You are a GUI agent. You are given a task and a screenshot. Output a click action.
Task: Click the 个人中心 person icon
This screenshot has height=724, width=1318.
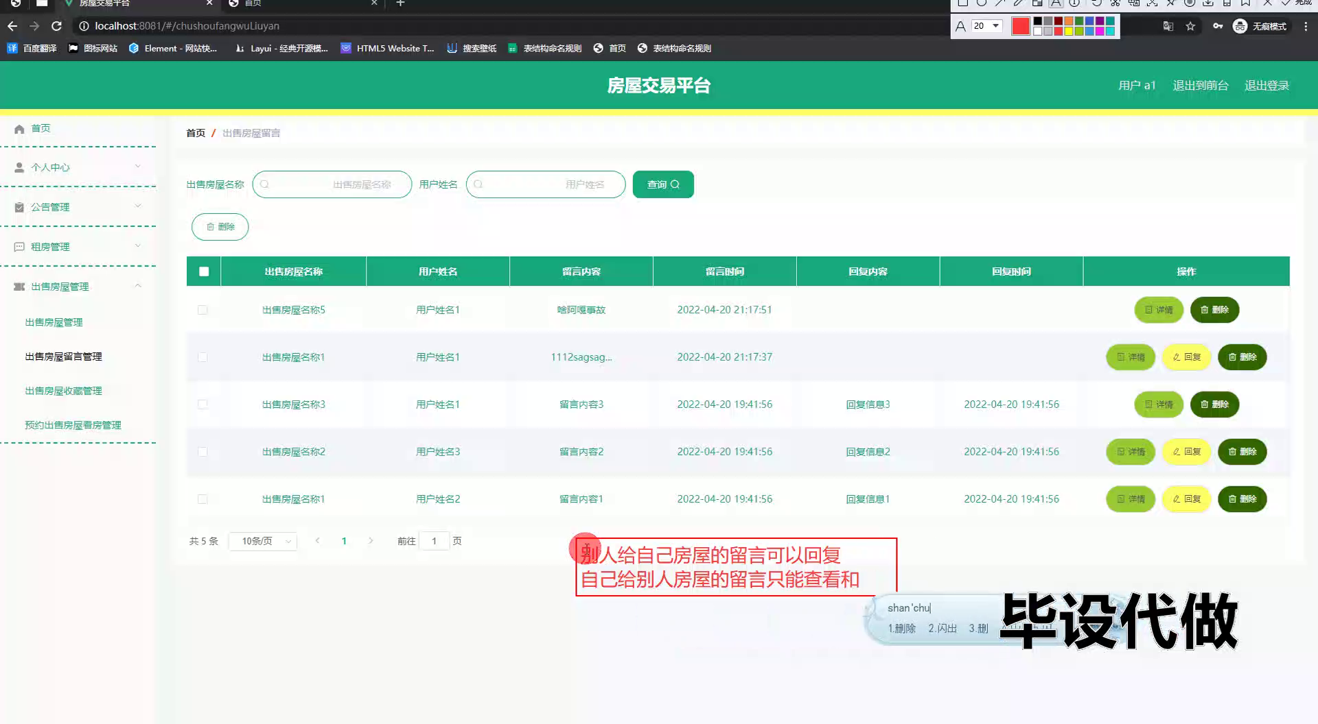[x=19, y=167]
